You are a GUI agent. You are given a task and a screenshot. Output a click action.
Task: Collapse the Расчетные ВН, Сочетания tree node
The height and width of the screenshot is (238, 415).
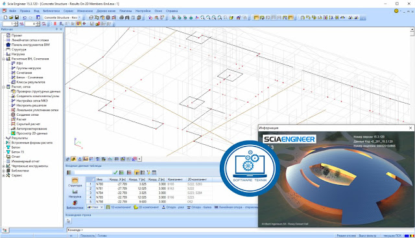tap(4, 59)
